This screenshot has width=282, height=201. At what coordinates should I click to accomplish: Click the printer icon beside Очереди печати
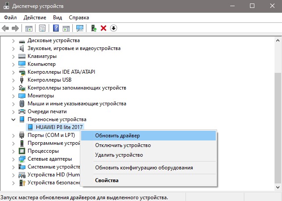tap(22, 111)
